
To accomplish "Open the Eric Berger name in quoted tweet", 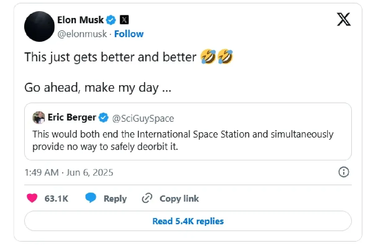I will click(x=72, y=118).
